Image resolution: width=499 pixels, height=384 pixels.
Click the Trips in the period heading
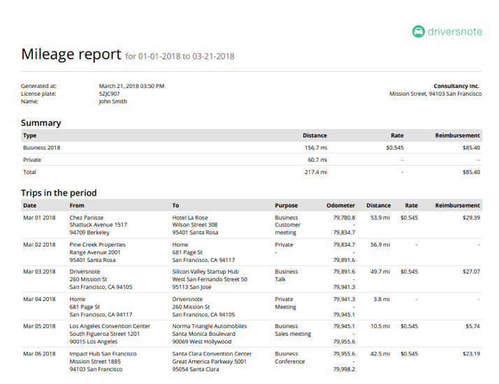pyautogui.click(x=59, y=193)
